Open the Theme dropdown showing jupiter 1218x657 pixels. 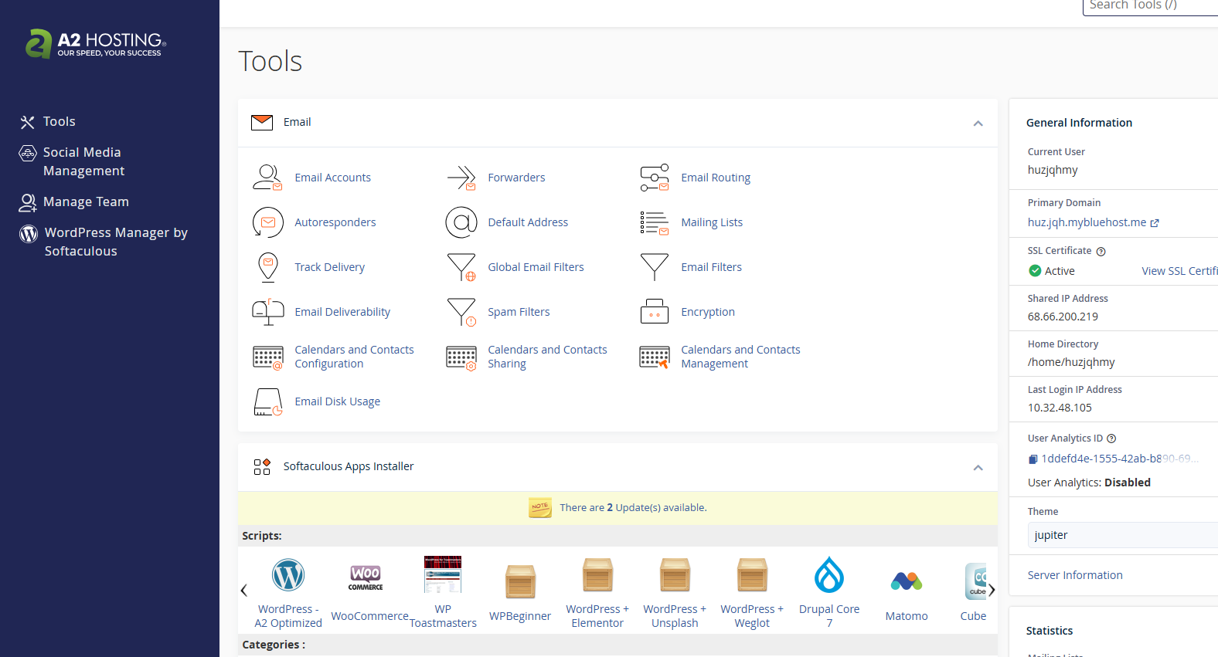pyautogui.click(x=1122, y=535)
